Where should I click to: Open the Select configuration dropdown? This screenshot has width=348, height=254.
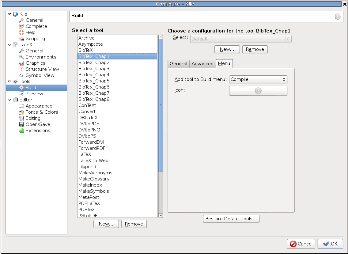pos(241,39)
